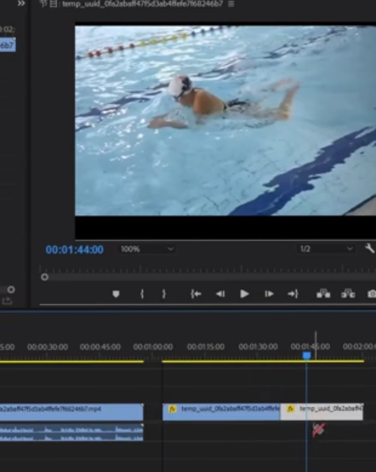
Task: Open the 1/2 playback resolution dropdown
Action: (326, 249)
